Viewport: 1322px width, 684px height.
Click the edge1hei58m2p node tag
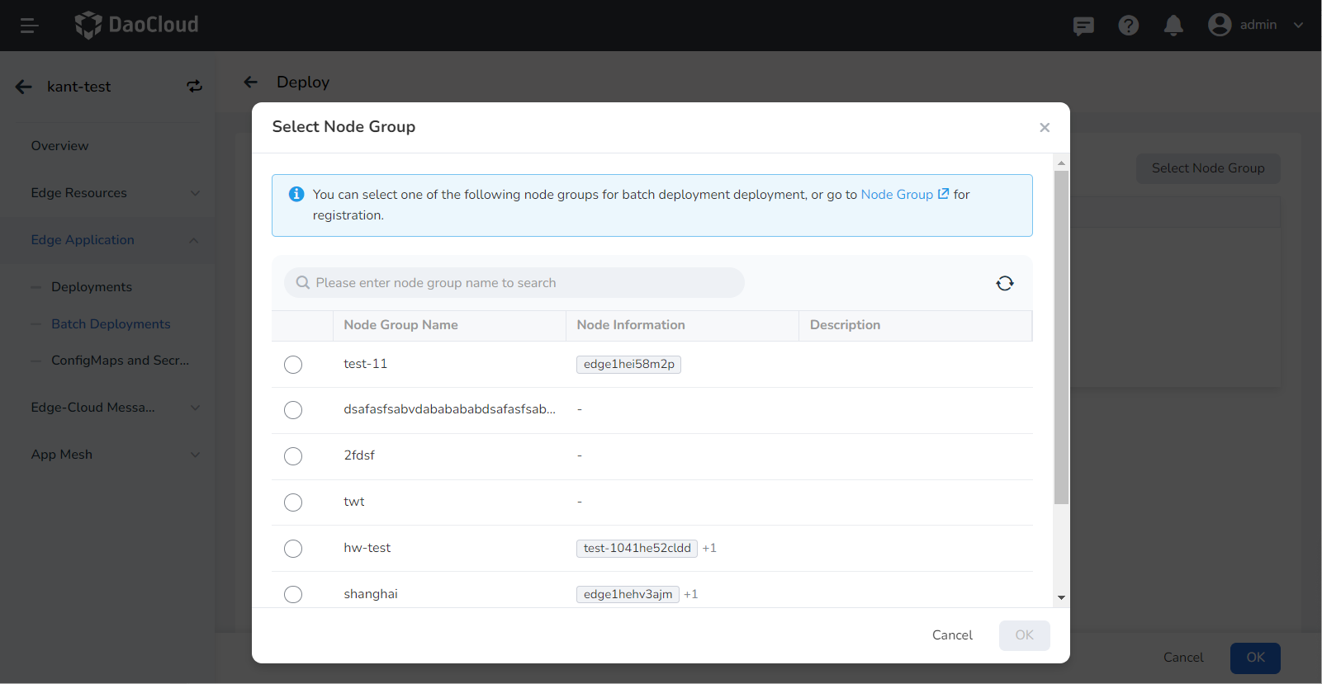point(628,364)
